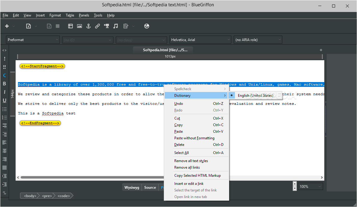Screen dimensions: 357x207
Task: Click the New document plus icon
Action: (x=7, y=26)
